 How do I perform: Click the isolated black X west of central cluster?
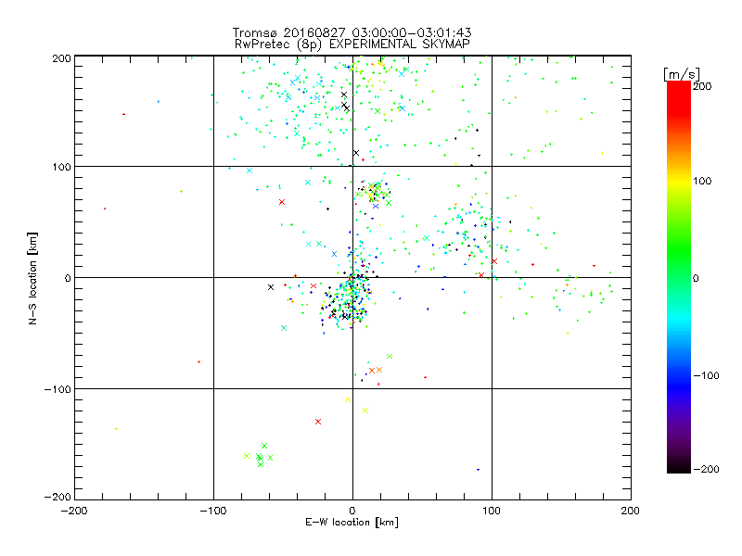point(271,287)
